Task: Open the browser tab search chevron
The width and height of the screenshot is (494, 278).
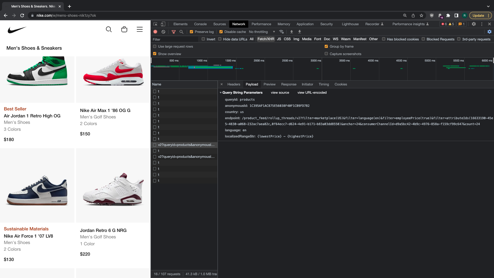Action: pyautogui.click(x=488, y=6)
